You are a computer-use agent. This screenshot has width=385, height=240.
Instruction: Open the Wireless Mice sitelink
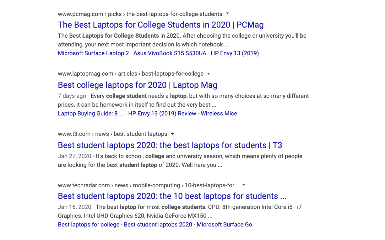click(219, 113)
